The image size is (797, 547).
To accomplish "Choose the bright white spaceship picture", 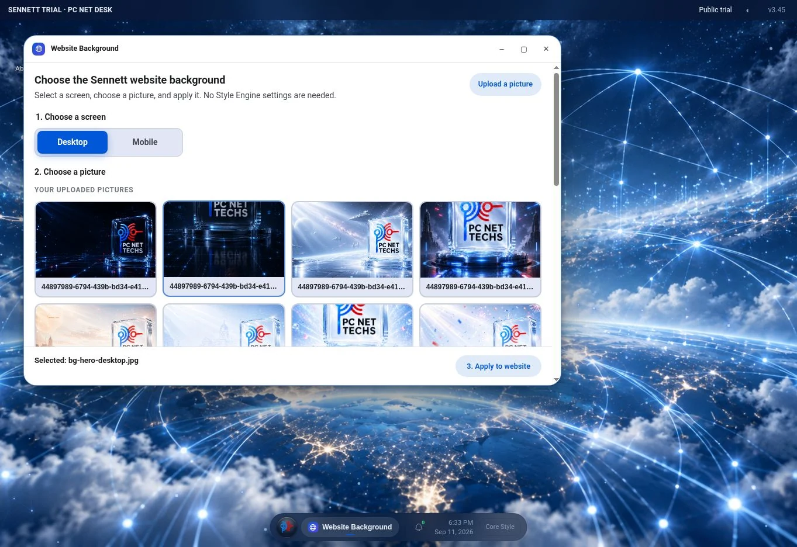I will (352, 249).
